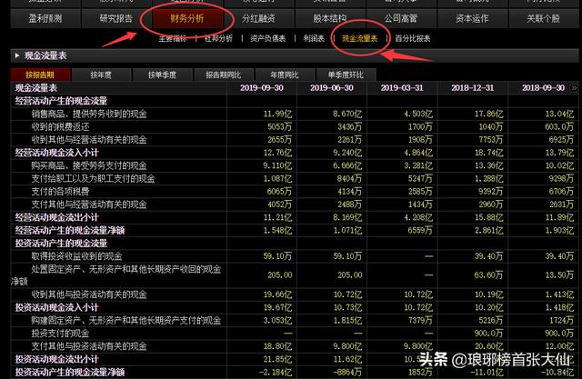Click the 5053万 tax refund value
Viewport: 582px width, 379px height.
[279, 127]
